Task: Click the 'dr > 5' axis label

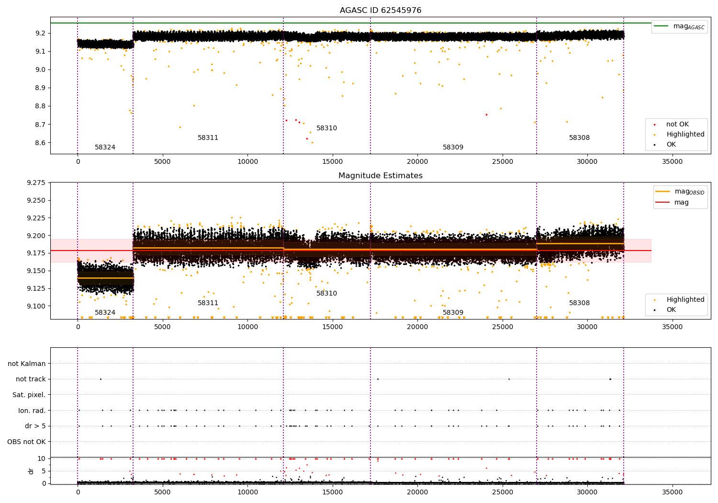Action: 35,426
